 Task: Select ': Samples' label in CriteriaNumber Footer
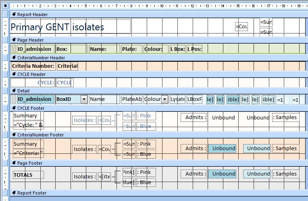point(286,148)
